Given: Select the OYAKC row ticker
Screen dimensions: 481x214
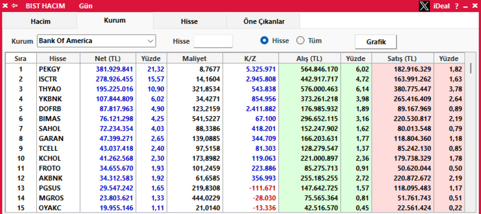Looking at the screenshot, I should tap(50, 208).
